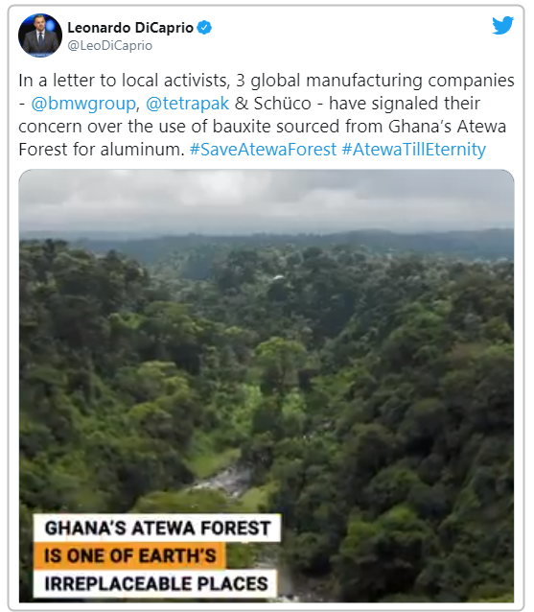This screenshot has width=534, height=612.
Task: Click the "GHANA'S ATEWA FOREST" caption
Action: (x=157, y=529)
